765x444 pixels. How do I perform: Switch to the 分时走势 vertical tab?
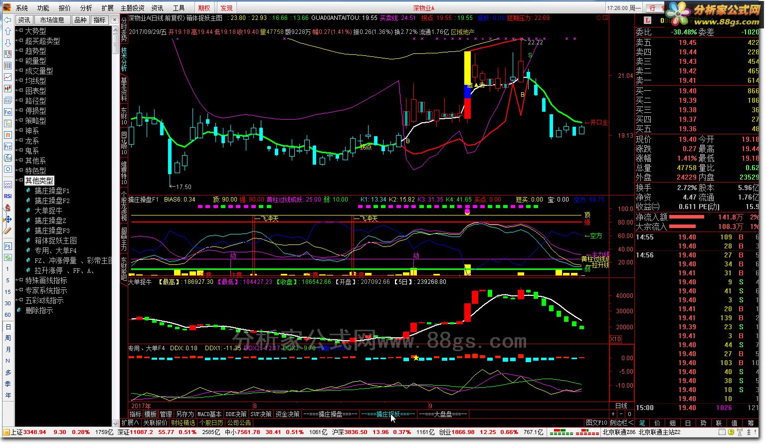pyautogui.click(x=124, y=29)
